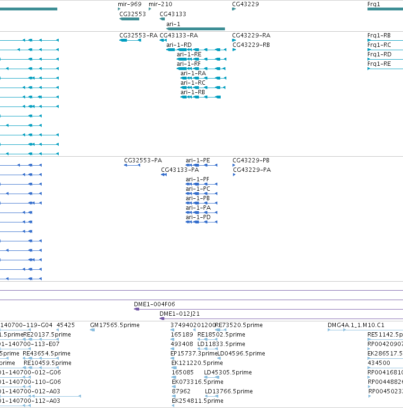Select protein ari-1-PA
The height and width of the screenshot is (408, 403).
(x=202, y=213)
